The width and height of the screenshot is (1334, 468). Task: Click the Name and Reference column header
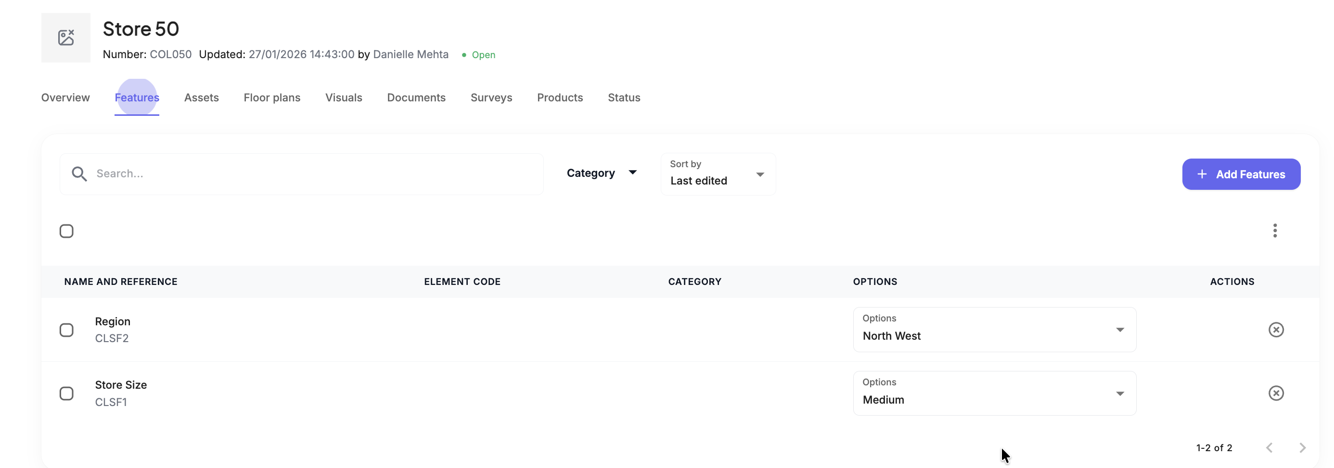pyautogui.click(x=121, y=282)
